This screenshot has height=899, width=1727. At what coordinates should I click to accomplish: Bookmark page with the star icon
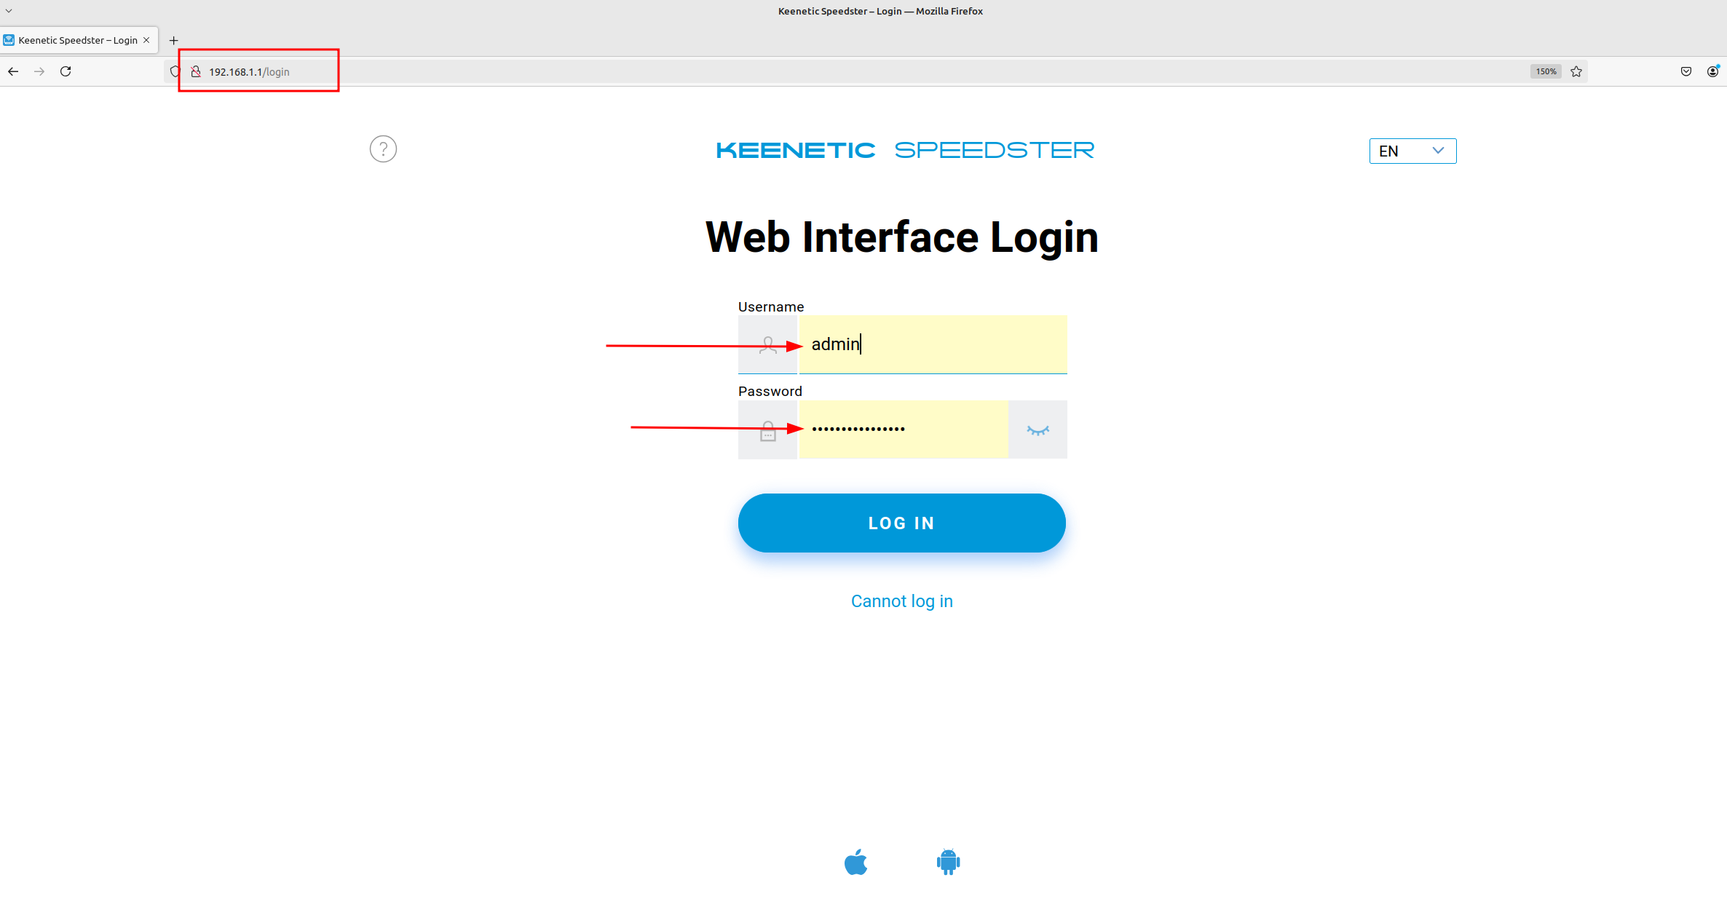[1576, 71]
